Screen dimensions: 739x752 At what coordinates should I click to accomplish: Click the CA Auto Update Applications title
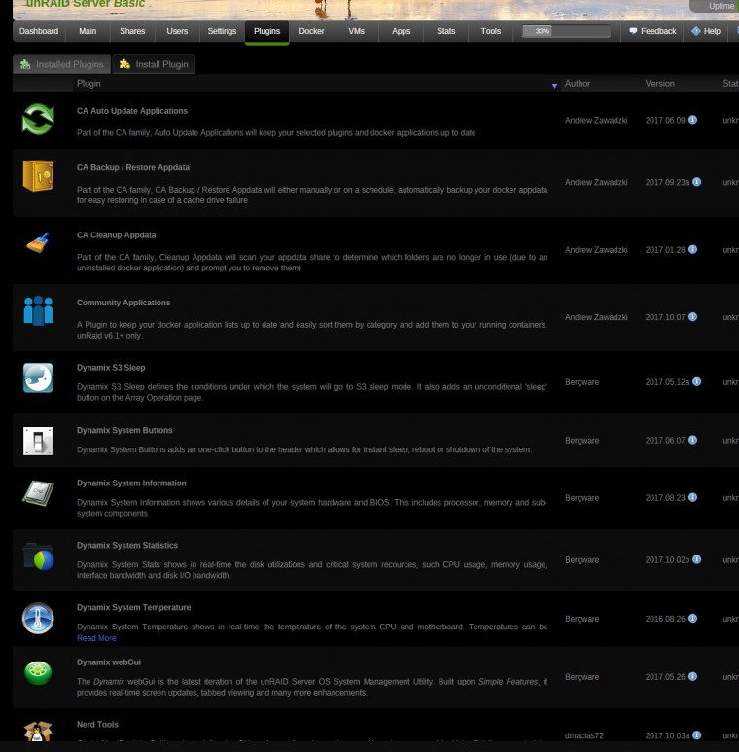tap(132, 111)
